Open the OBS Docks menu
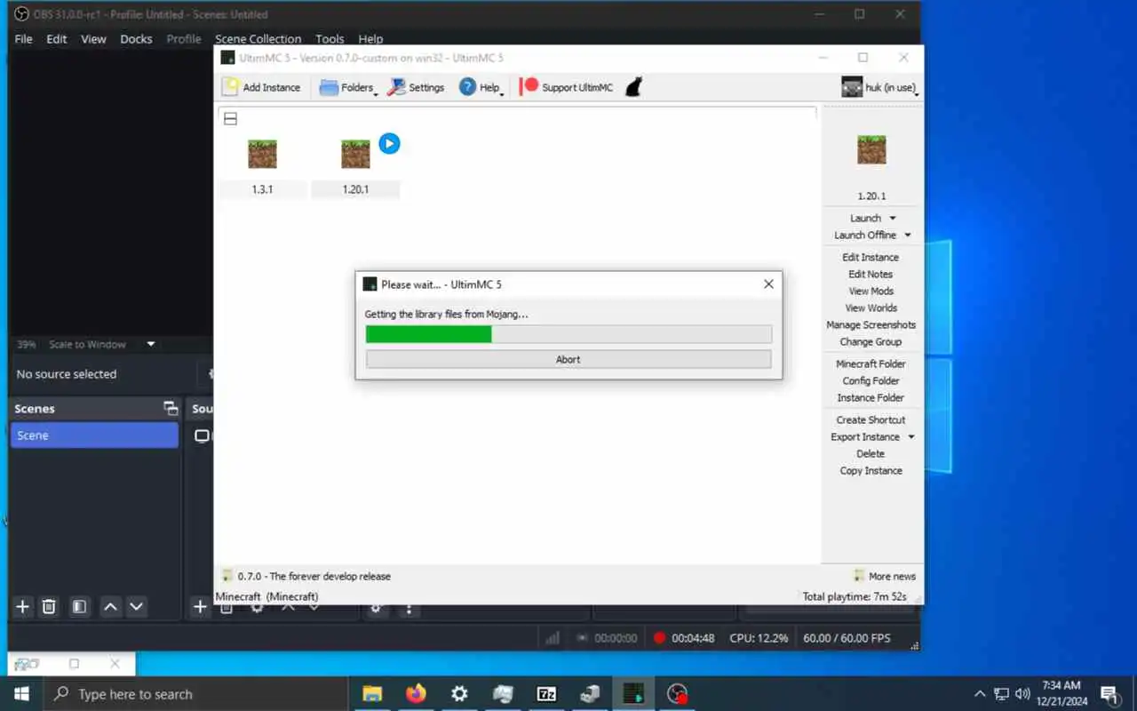Image resolution: width=1137 pixels, height=711 pixels. point(136,39)
